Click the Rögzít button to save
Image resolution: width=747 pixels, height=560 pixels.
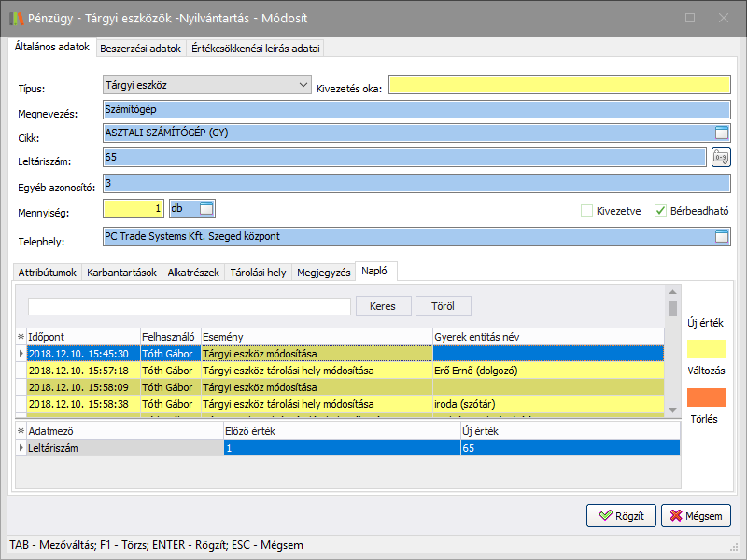pos(621,515)
